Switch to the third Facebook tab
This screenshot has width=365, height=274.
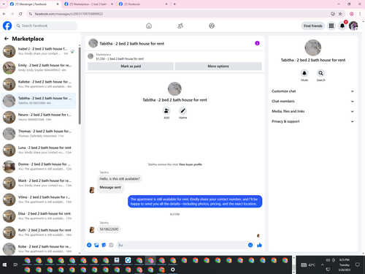(x=144, y=4)
